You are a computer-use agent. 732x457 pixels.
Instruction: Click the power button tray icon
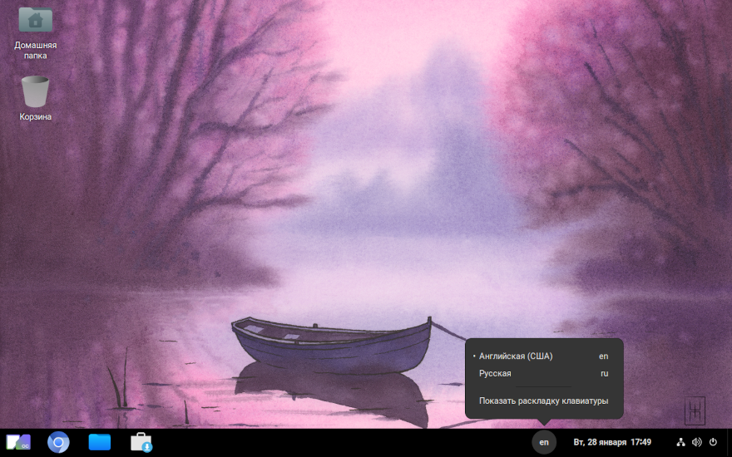[x=713, y=442]
